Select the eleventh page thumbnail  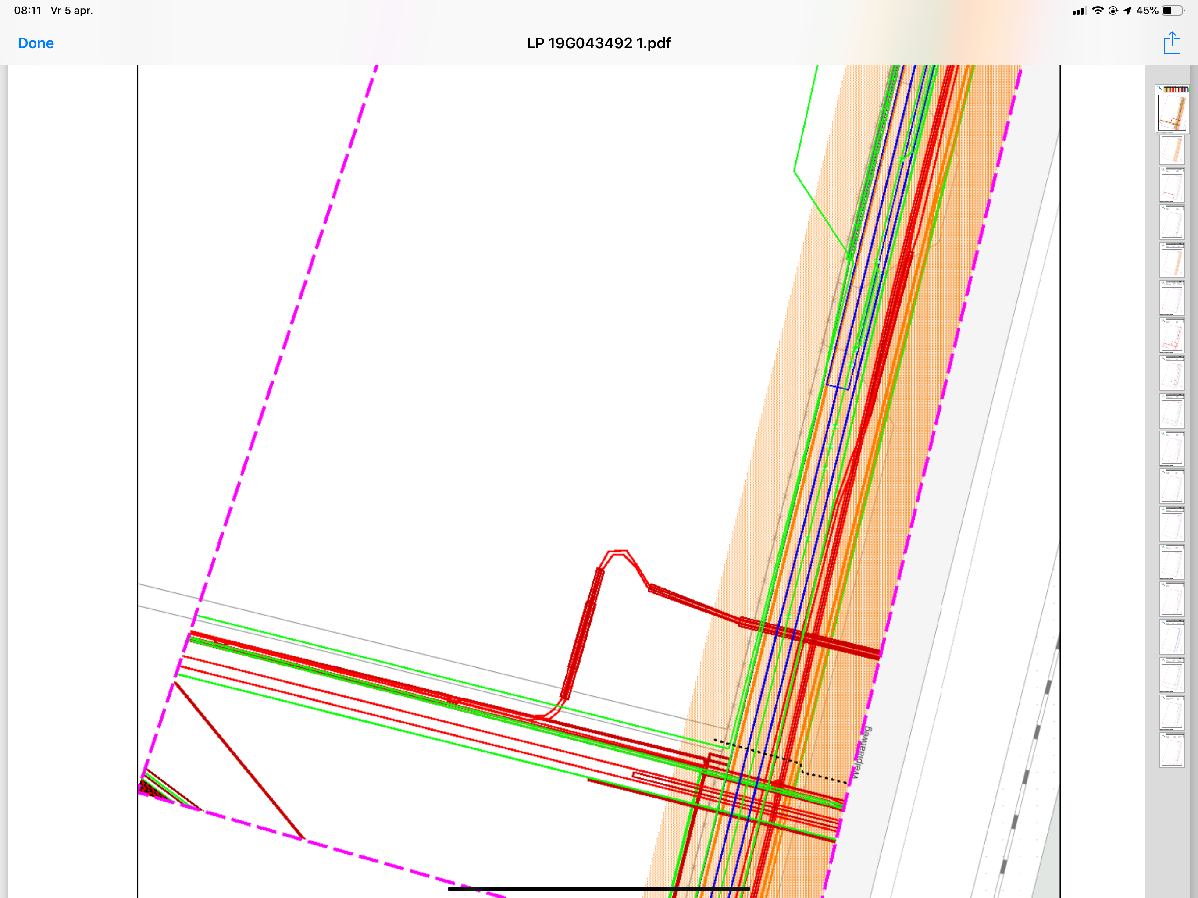pos(1172,487)
